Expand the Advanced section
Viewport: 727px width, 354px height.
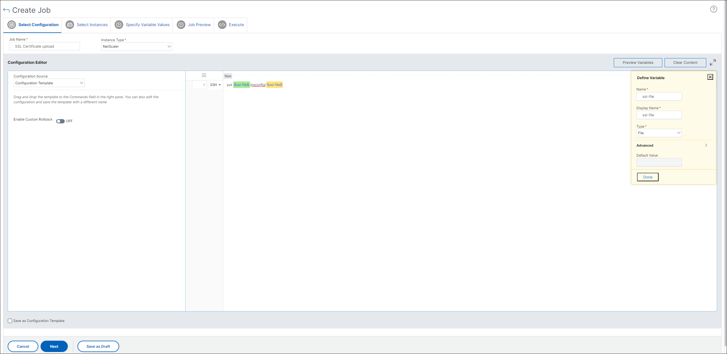[672, 146]
